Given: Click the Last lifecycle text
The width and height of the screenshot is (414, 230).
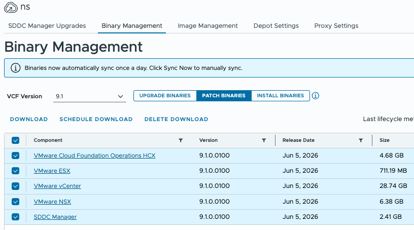Looking at the screenshot, I should click(389, 119).
